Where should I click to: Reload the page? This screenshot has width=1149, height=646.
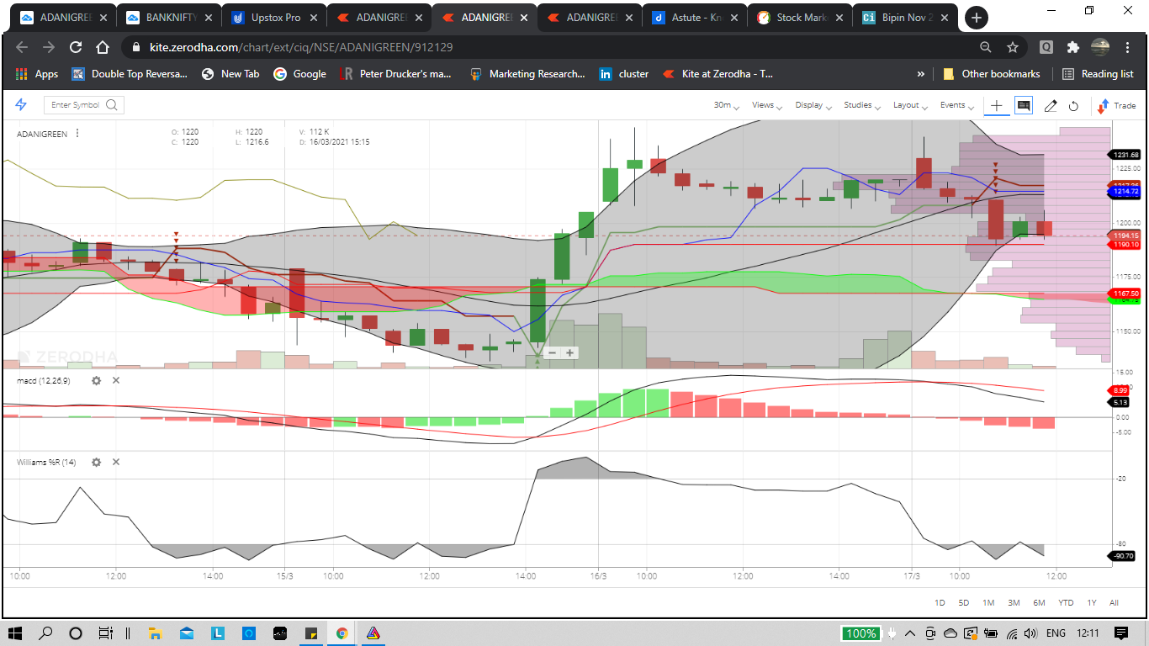(x=76, y=48)
